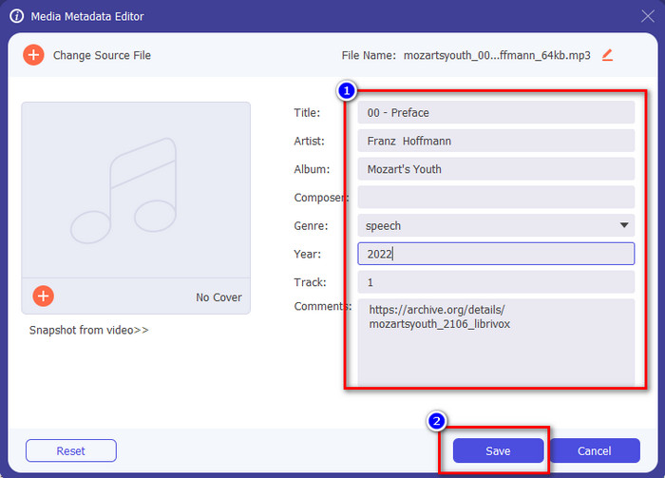Click the Year field showing 2022
This screenshot has height=478, width=665.
(x=496, y=254)
